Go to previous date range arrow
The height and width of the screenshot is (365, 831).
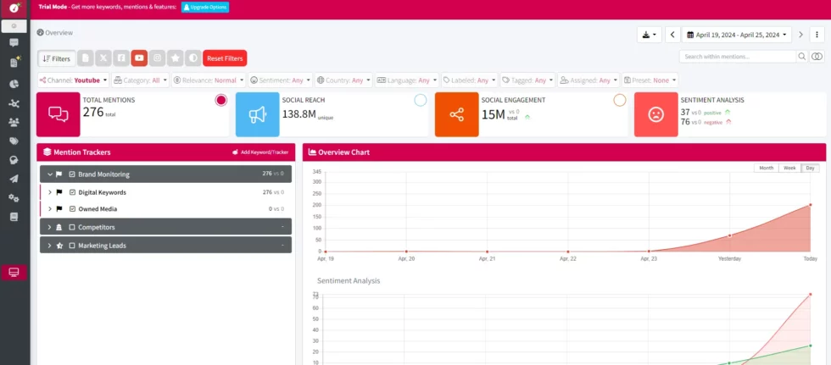click(672, 35)
